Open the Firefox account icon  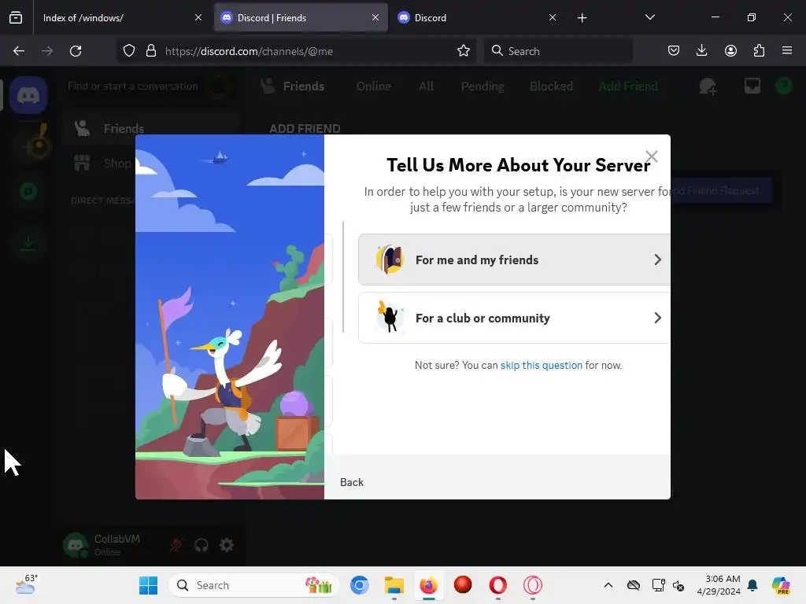click(730, 50)
